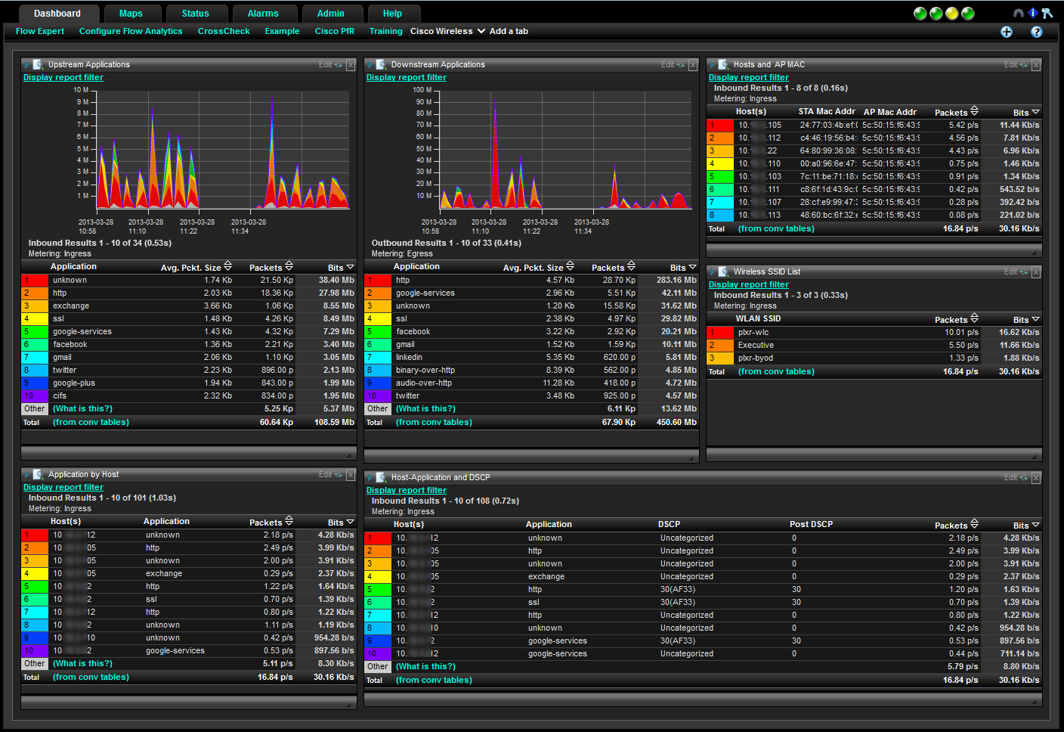Click refresh arrows in Downstream Applications header
This screenshot has height=732, width=1064.
680,65
